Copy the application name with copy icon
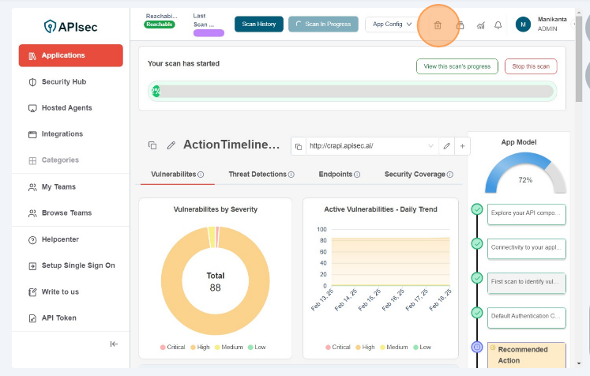Viewport: 590px width, 376px height. [152, 145]
